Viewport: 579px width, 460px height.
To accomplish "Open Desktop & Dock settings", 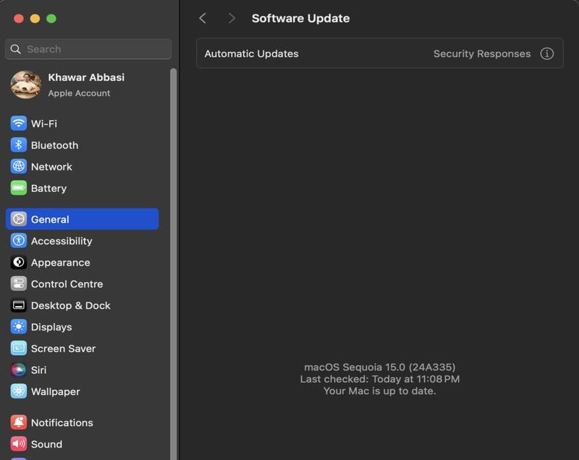I will point(70,305).
